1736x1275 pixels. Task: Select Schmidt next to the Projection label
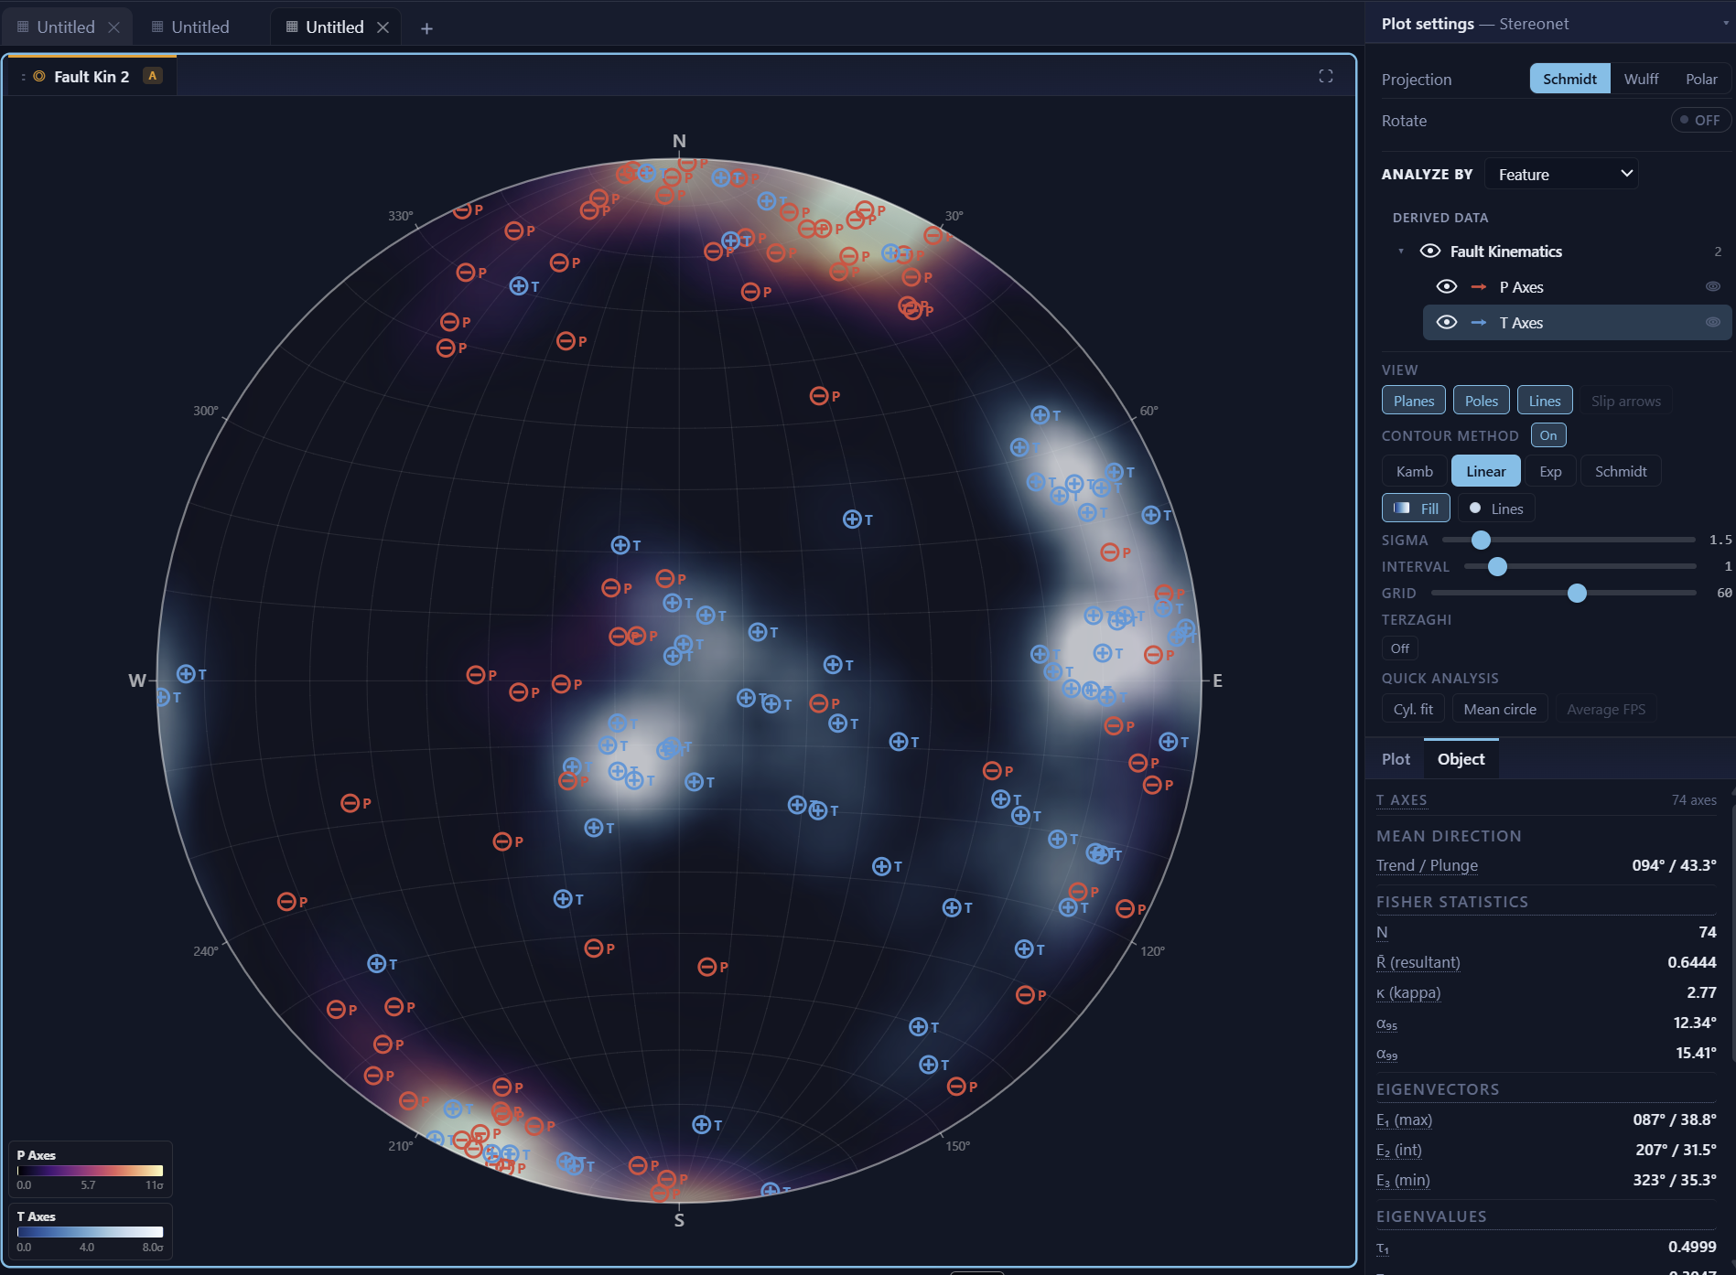coord(1569,79)
